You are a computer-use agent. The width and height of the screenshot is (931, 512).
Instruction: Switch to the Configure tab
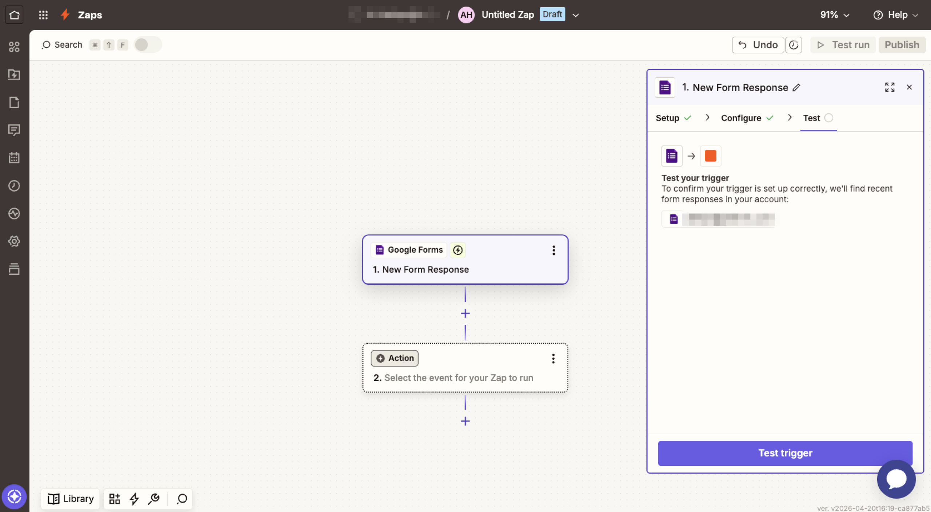(x=741, y=118)
